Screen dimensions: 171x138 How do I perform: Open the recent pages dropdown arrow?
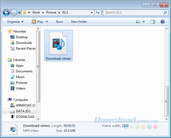click(20, 13)
